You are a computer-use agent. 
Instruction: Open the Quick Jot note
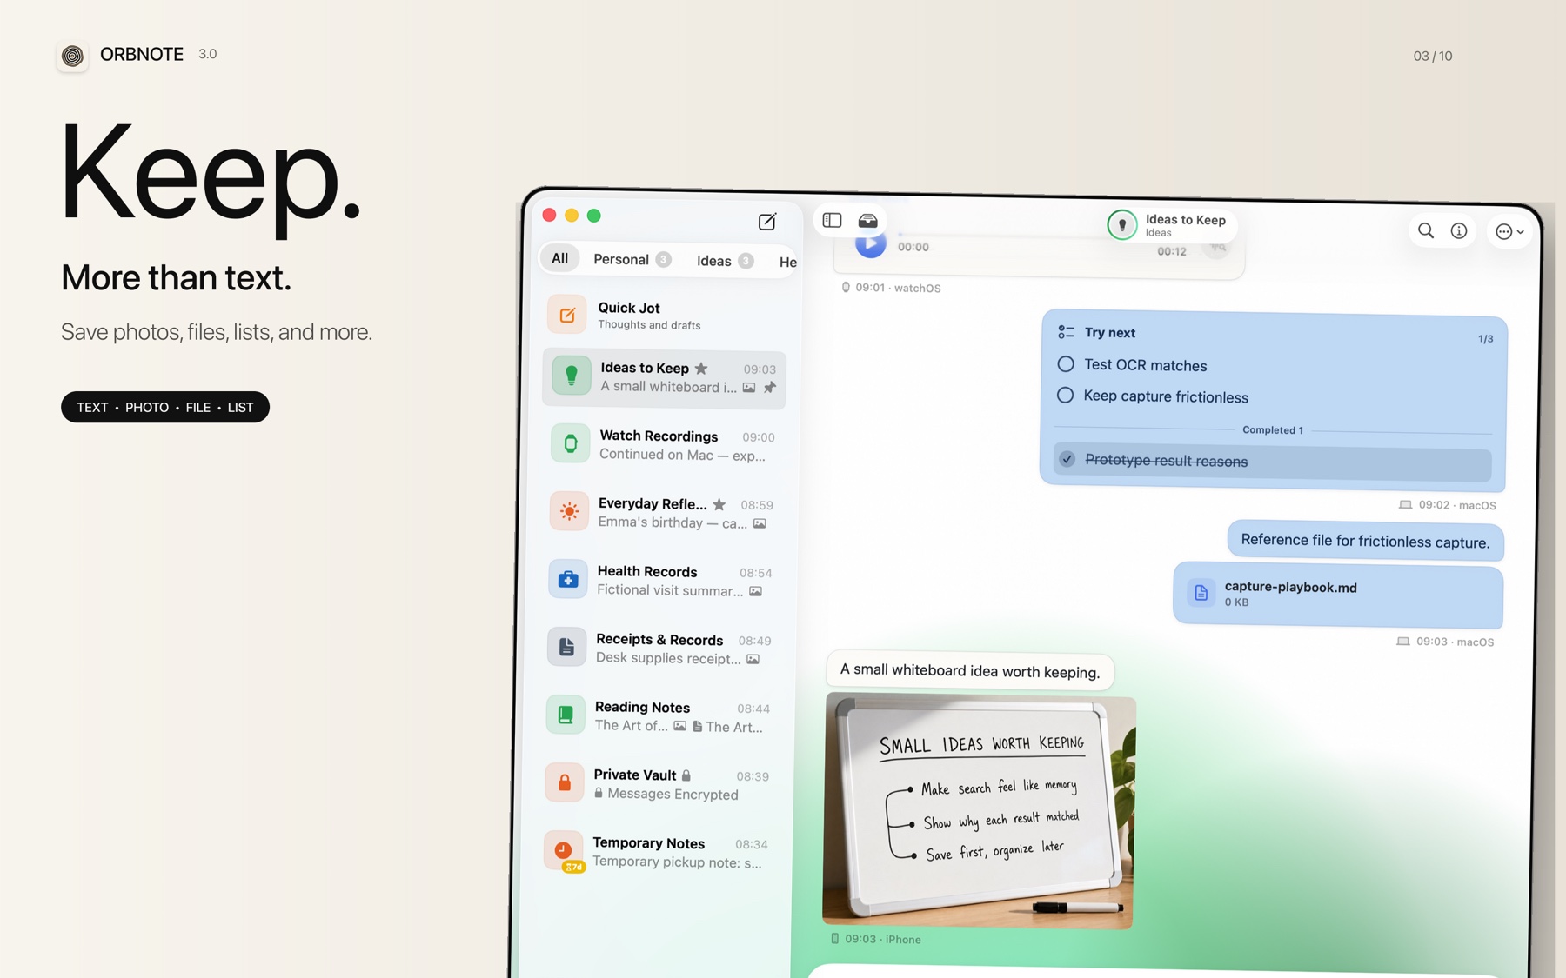click(x=664, y=316)
